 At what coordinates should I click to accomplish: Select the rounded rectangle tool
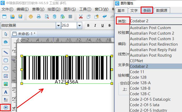coord(6,60)
